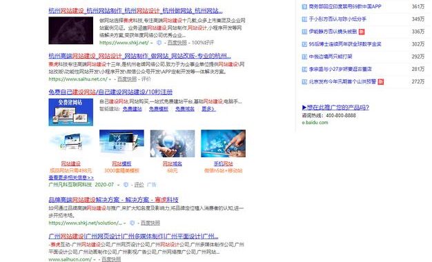Click the rank icon beside the 349万 topic
Viewport: 432px width, 262px height.
click(x=304, y=19)
